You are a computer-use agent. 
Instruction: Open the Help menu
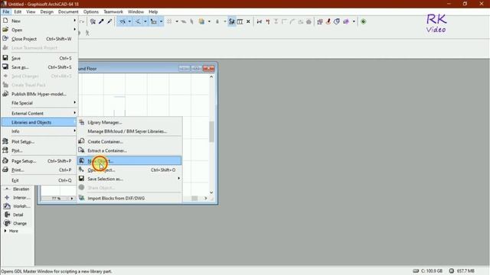tap(153, 12)
